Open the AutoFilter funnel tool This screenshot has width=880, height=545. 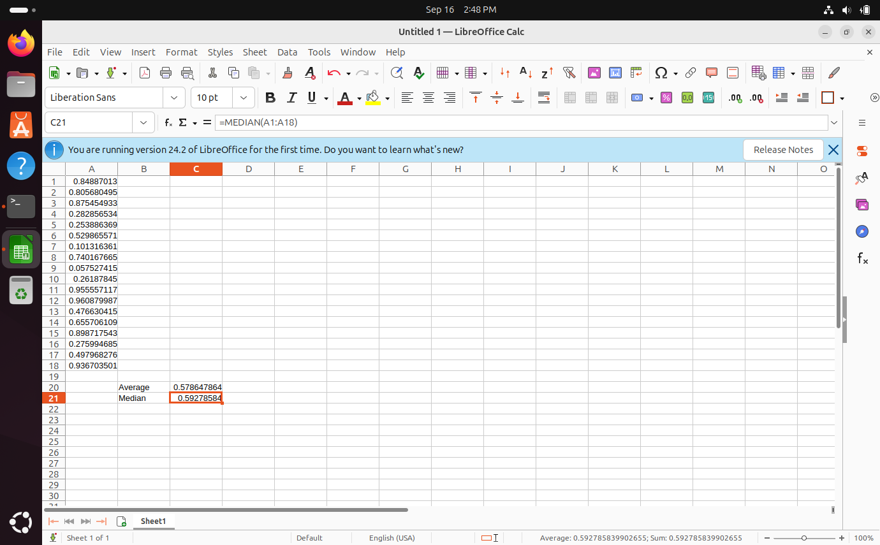(x=569, y=73)
